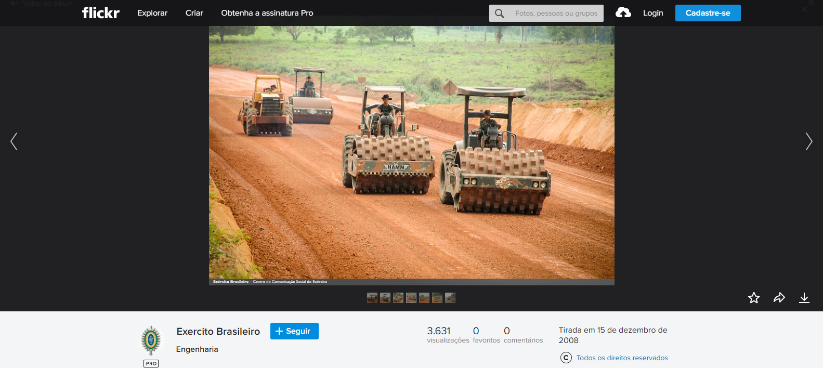
Task: Favorite the photo with the star icon
Action: 754,298
